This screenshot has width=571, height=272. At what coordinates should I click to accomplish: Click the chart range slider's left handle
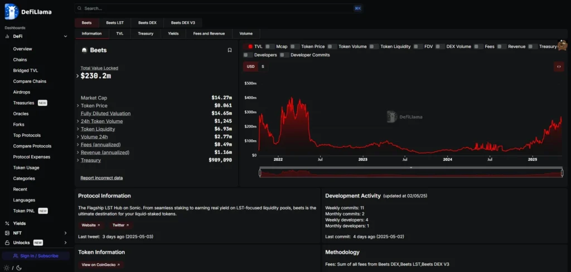[260, 173]
